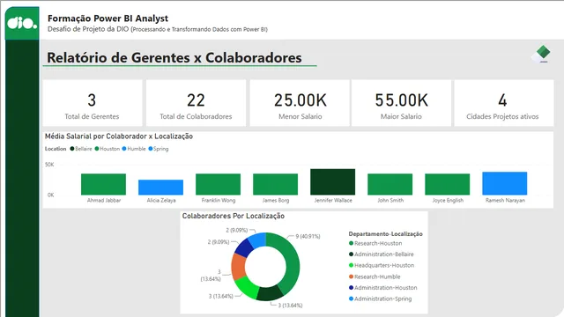Click the DIO logo in the top-left corner
The image size is (564, 317).
22,24
